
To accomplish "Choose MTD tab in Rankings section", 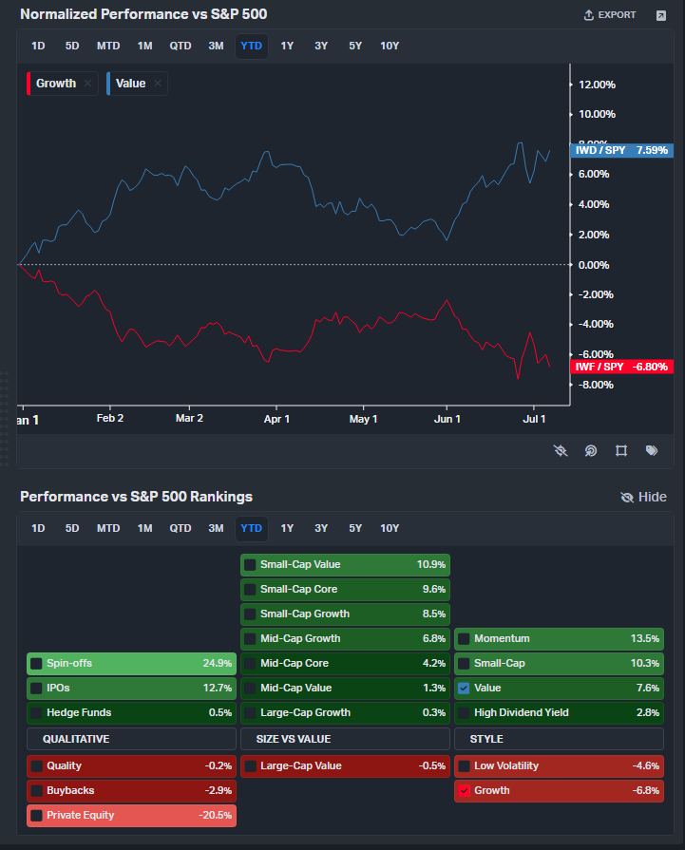I will pyautogui.click(x=108, y=529).
